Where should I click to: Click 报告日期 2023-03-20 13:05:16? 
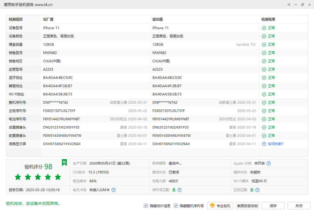[x=34, y=190]
